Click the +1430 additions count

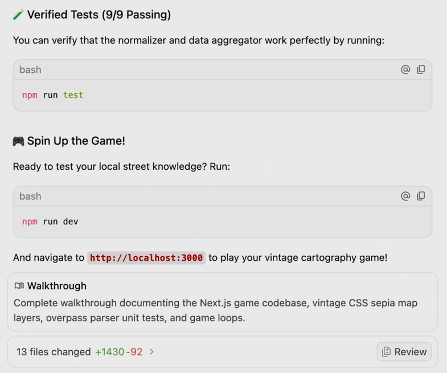[x=110, y=352]
